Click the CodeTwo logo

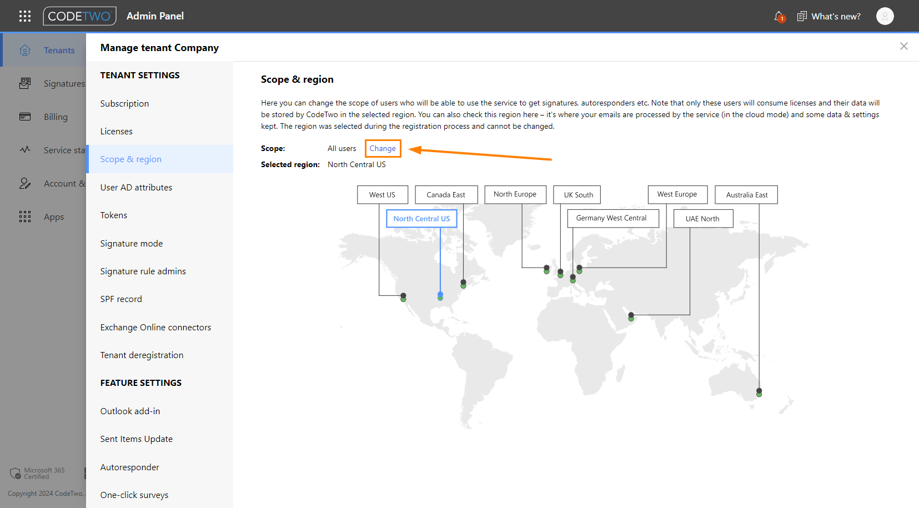[x=79, y=16]
